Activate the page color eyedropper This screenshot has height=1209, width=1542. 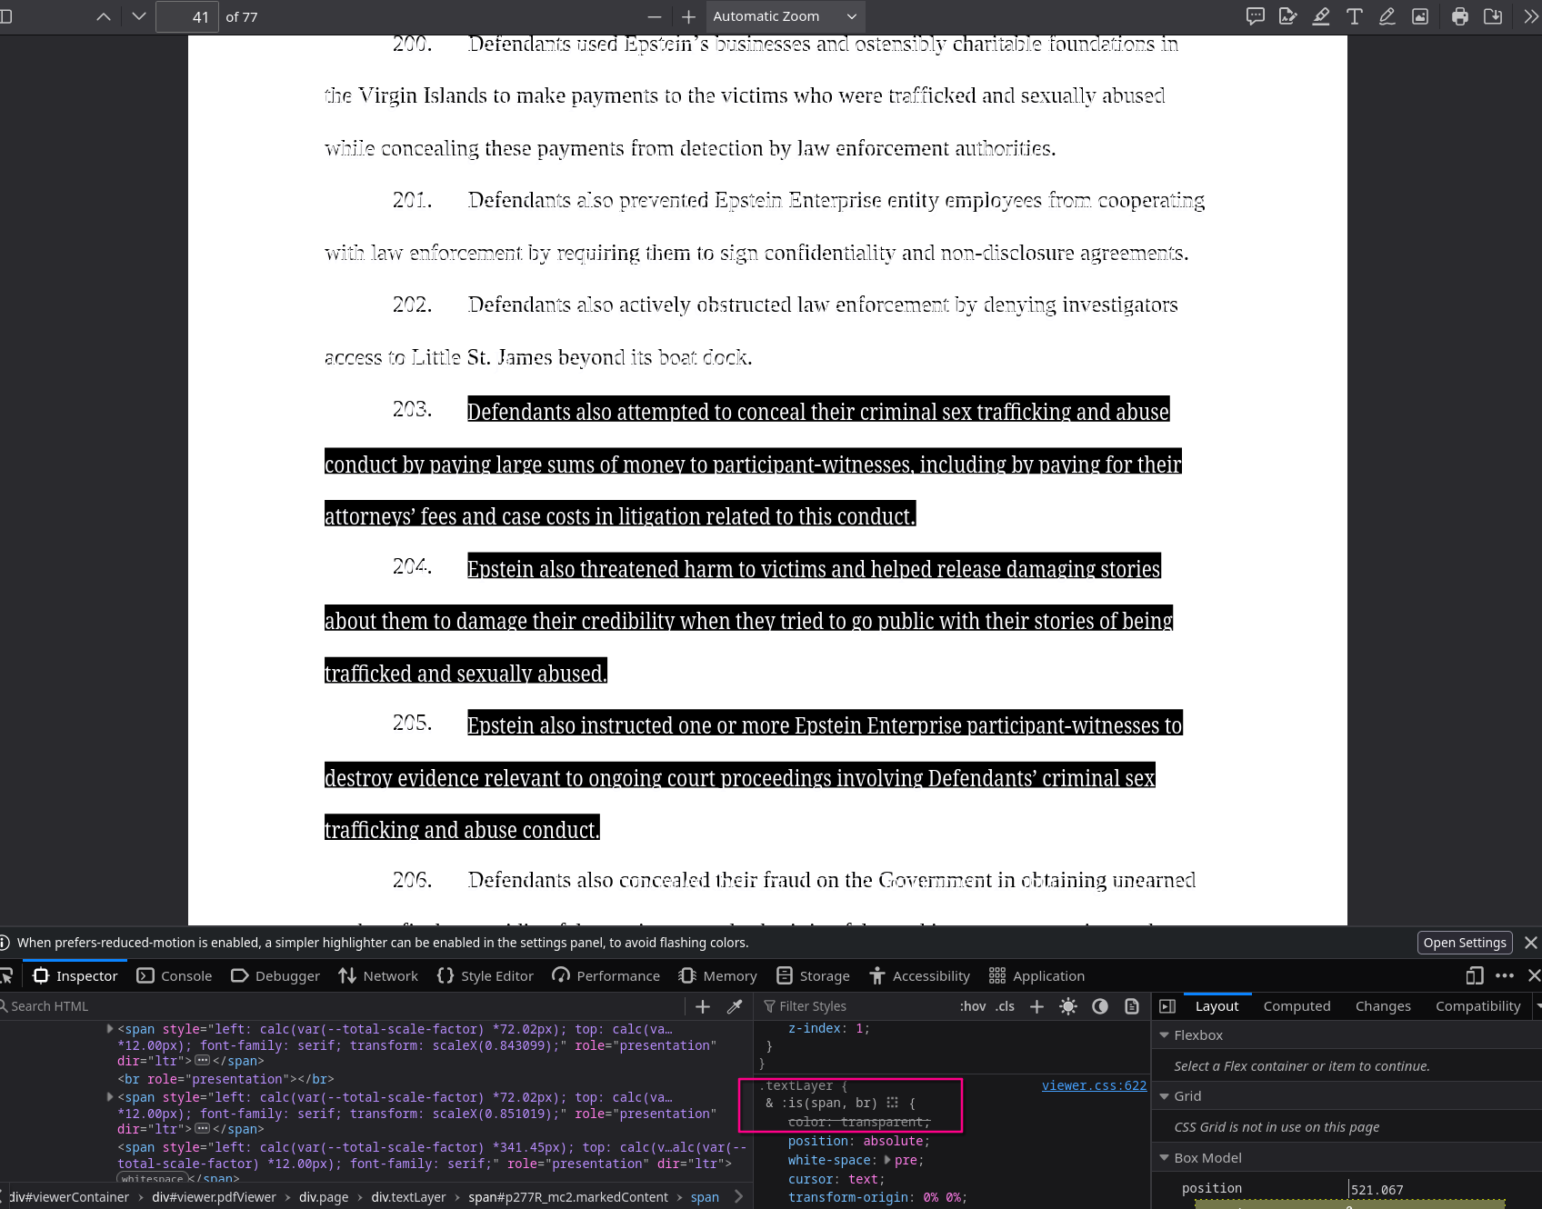tap(735, 1006)
